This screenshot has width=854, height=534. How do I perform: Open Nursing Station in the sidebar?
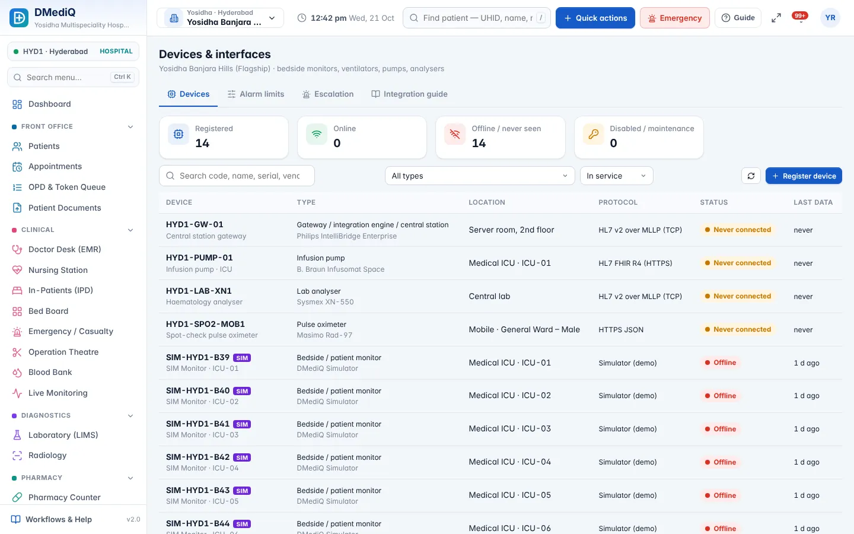(x=74, y=270)
